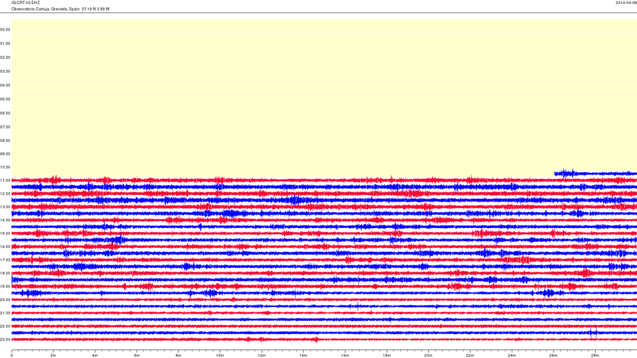Click the 22m axis tick label
The height and width of the screenshot is (358, 637).
pyautogui.click(x=470, y=355)
